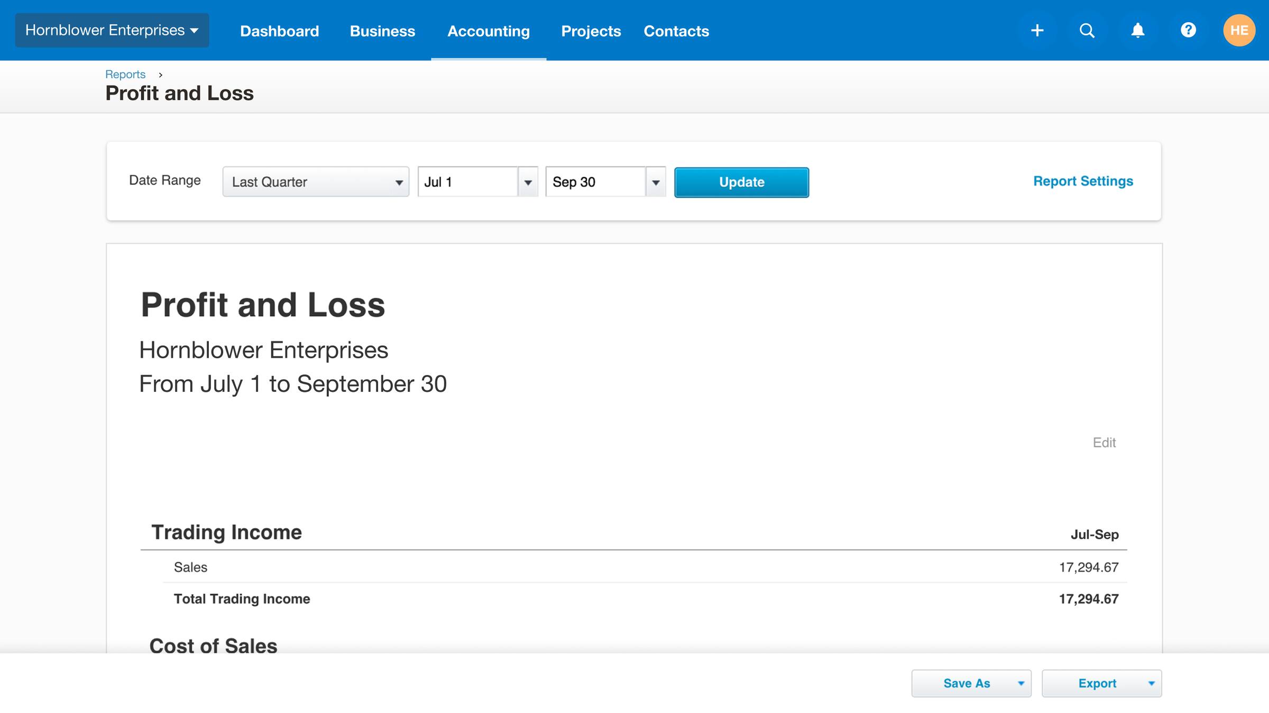Open the create new (+) menu
The height and width of the screenshot is (713, 1269).
pos(1037,30)
